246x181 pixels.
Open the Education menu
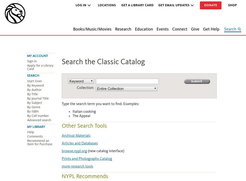144,29
